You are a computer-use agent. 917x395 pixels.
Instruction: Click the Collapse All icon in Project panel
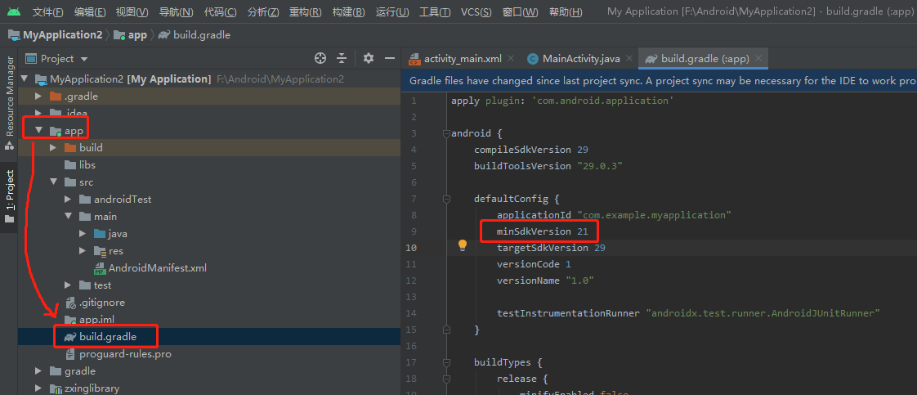pyautogui.click(x=342, y=58)
